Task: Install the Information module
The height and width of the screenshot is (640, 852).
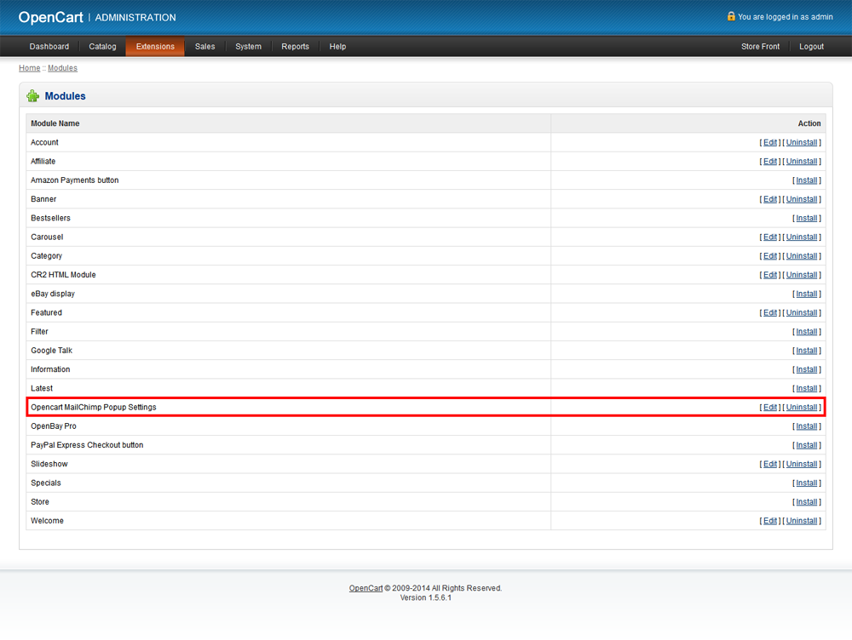Action: pyautogui.click(x=806, y=369)
